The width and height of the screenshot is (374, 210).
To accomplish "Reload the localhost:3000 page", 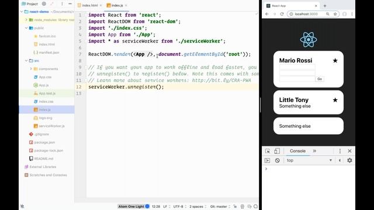I will click(x=282, y=14).
